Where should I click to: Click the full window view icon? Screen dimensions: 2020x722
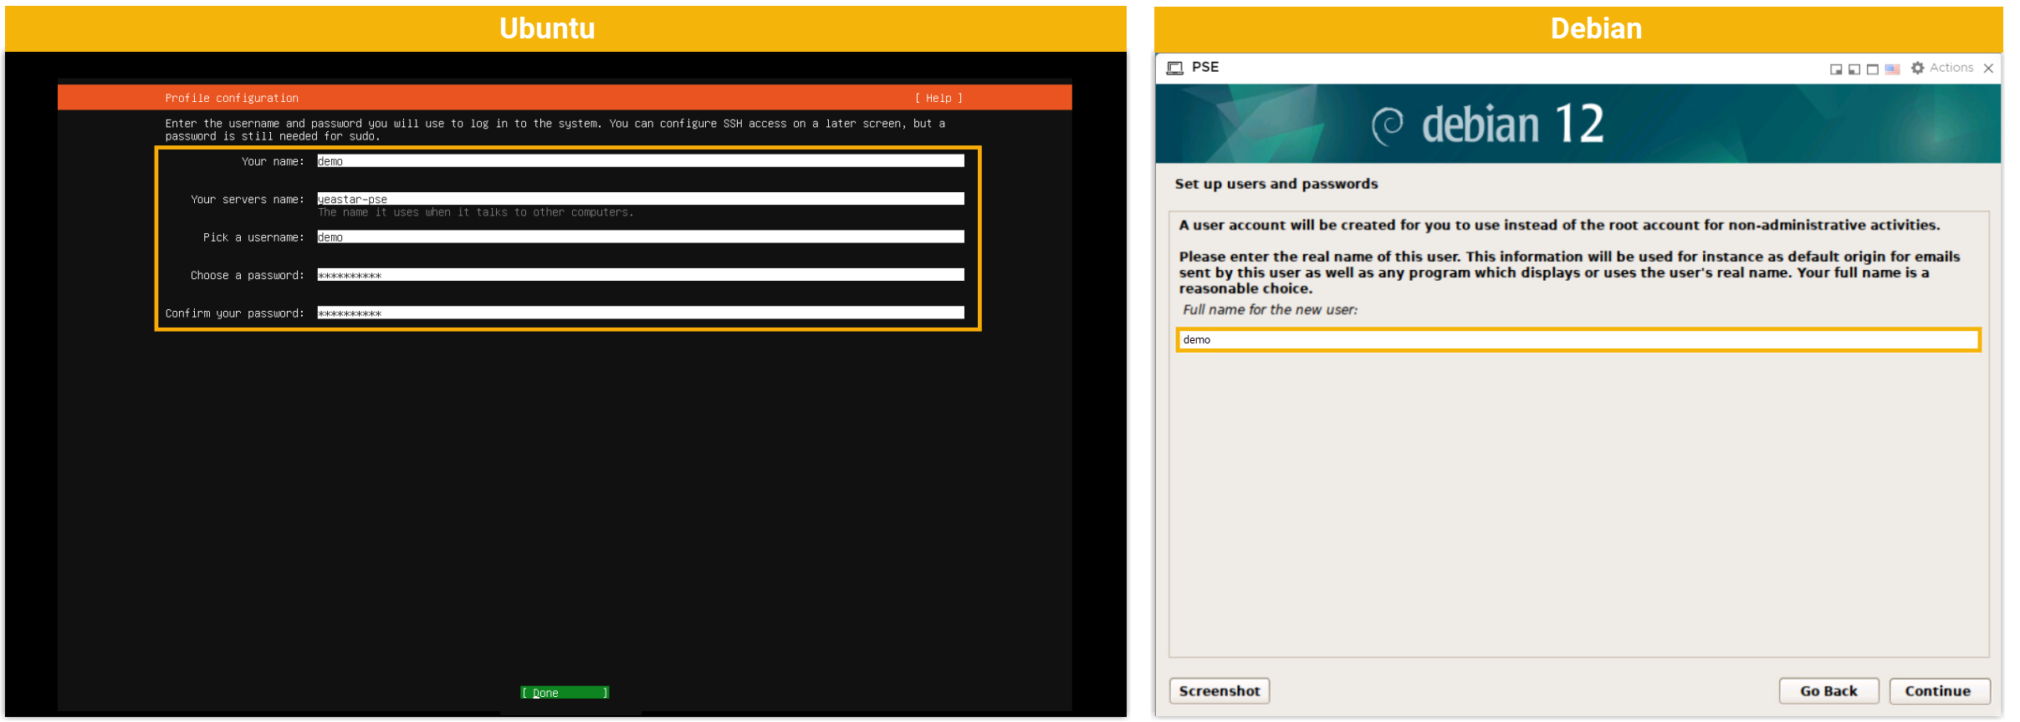point(1872,69)
